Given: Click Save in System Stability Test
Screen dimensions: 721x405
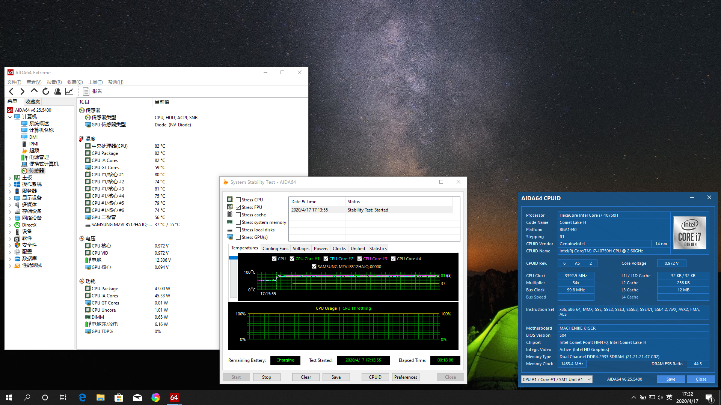Looking at the screenshot, I should pos(336,377).
